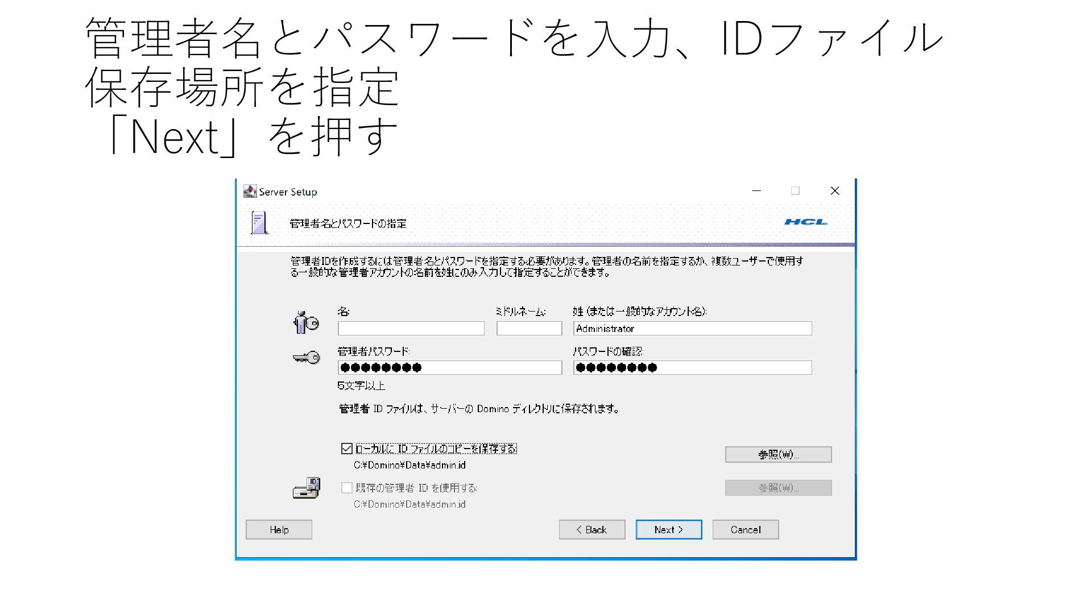Click the middle name input field
Screen dimensions: 1092x614
coord(528,328)
